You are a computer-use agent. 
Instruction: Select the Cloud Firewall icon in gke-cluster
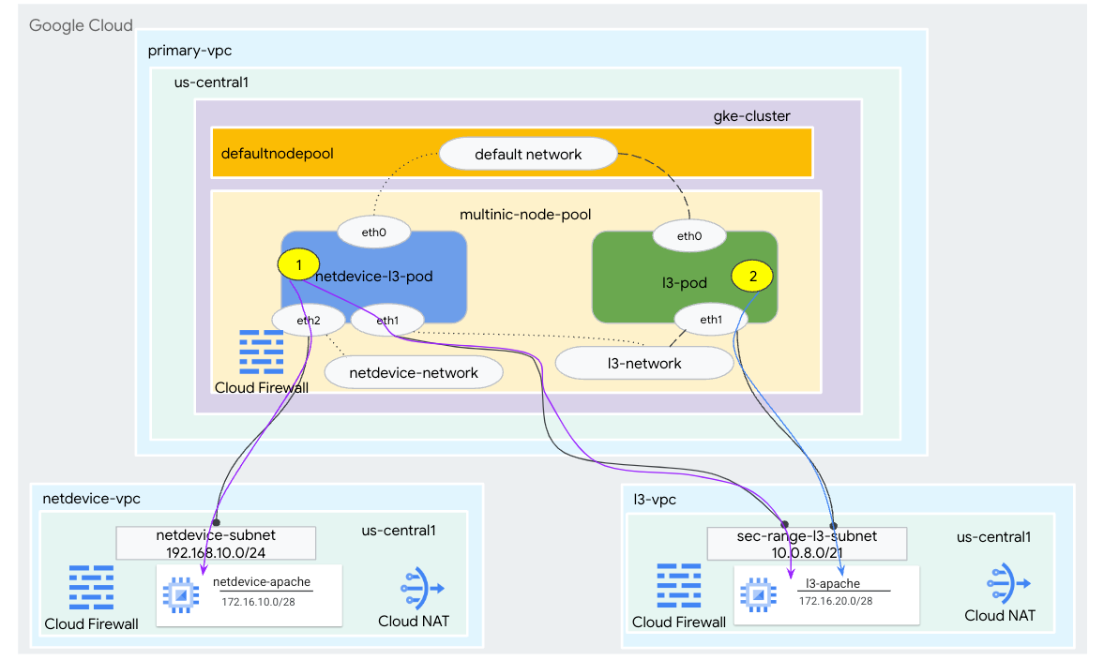click(x=262, y=352)
